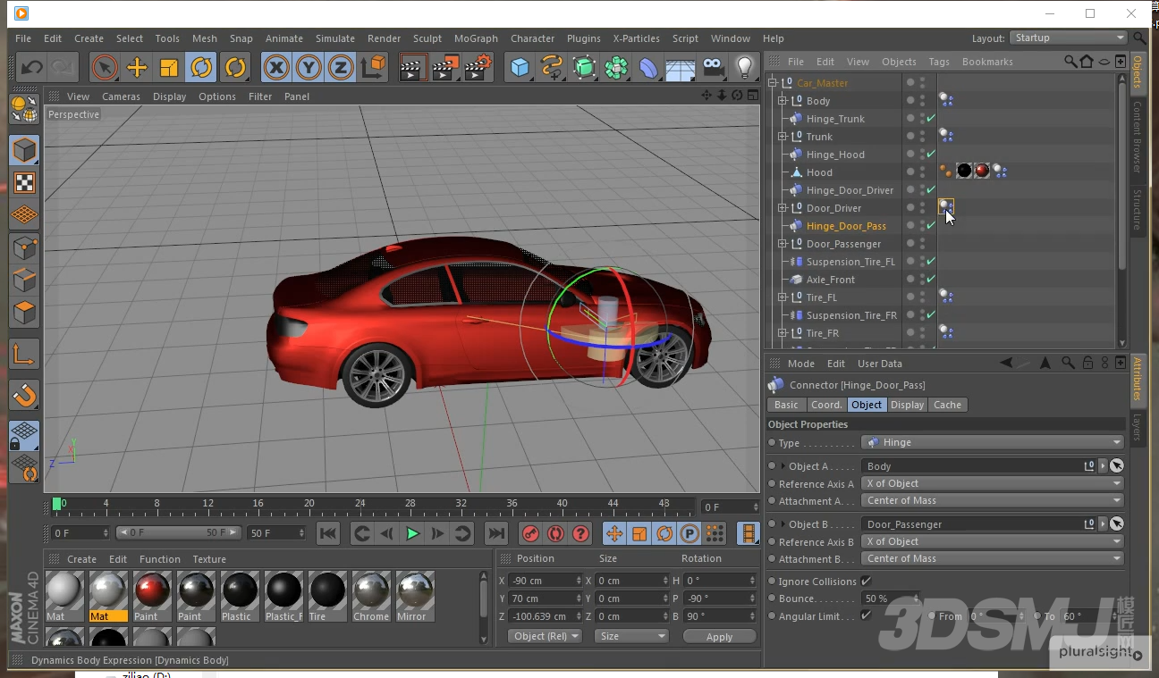Image resolution: width=1159 pixels, height=678 pixels.
Task: Add Light bulb object icon
Action: coord(745,67)
